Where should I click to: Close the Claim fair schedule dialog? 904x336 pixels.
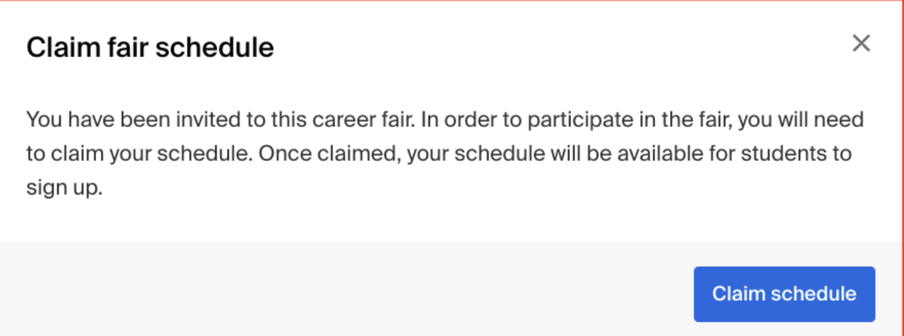[x=861, y=44]
